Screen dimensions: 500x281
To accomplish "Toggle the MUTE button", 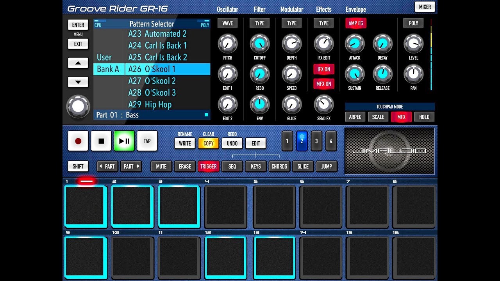I will [x=161, y=166].
